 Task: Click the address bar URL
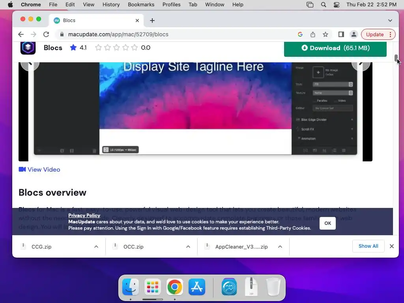pyautogui.click(x=118, y=34)
